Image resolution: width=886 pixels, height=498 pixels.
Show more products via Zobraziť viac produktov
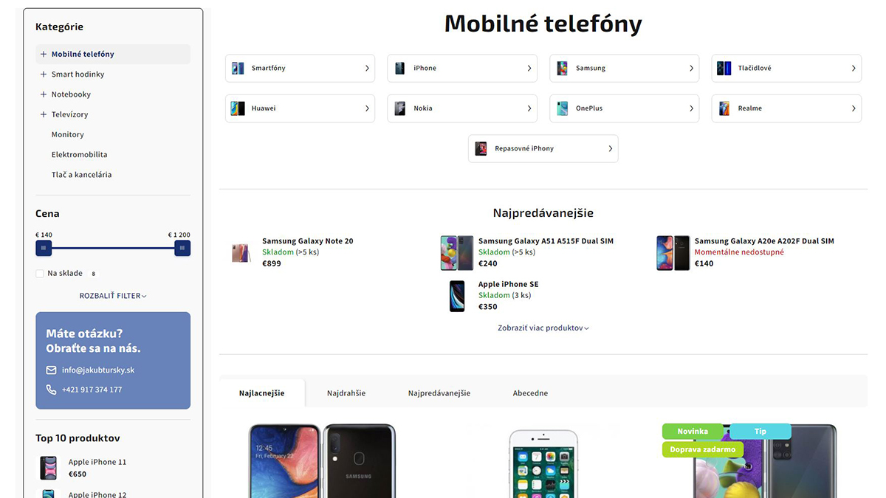click(543, 328)
